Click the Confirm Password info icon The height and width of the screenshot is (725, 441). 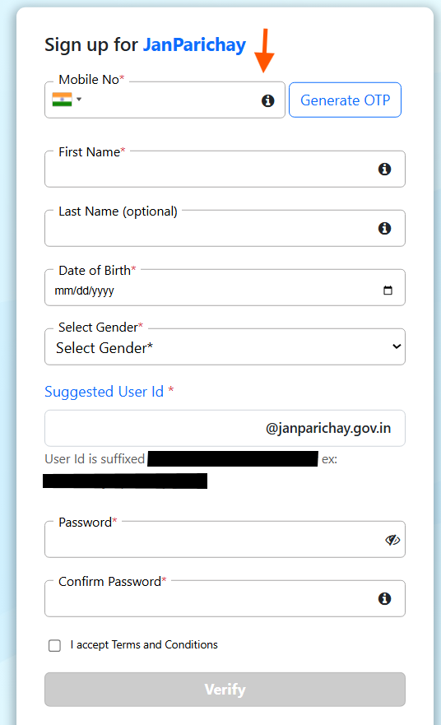point(384,599)
